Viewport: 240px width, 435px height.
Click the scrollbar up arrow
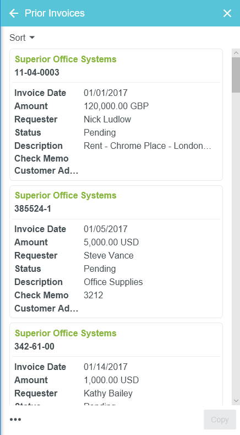[x=236, y=53]
